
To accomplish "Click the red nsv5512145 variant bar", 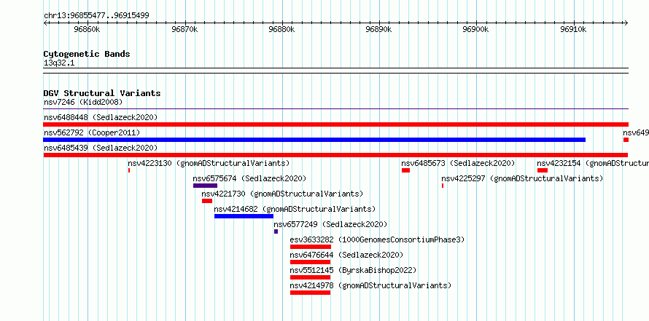I will click(x=310, y=277).
